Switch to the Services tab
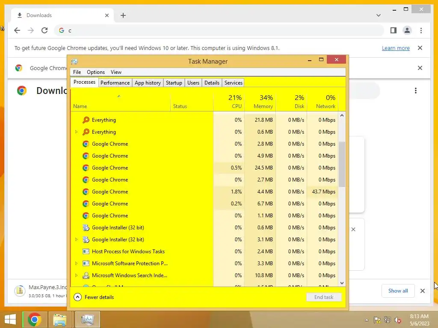The image size is (438, 328). point(233,83)
